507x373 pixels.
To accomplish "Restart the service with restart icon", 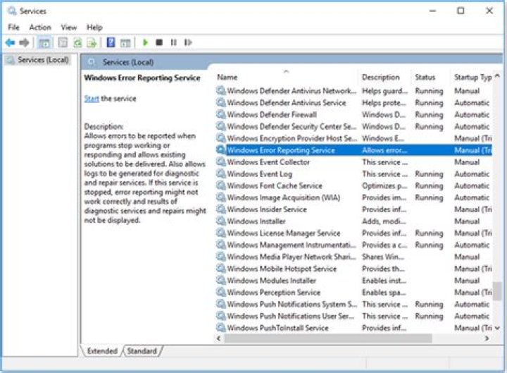I will [188, 42].
